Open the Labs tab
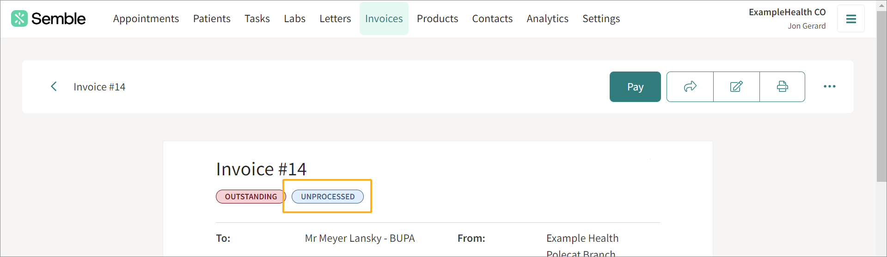The width and height of the screenshot is (887, 257). (x=294, y=18)
